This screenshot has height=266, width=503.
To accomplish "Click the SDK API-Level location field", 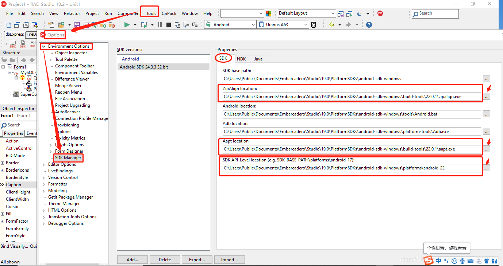I will click(352, 168).
